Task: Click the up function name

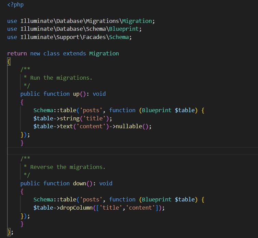Action: 76,94
